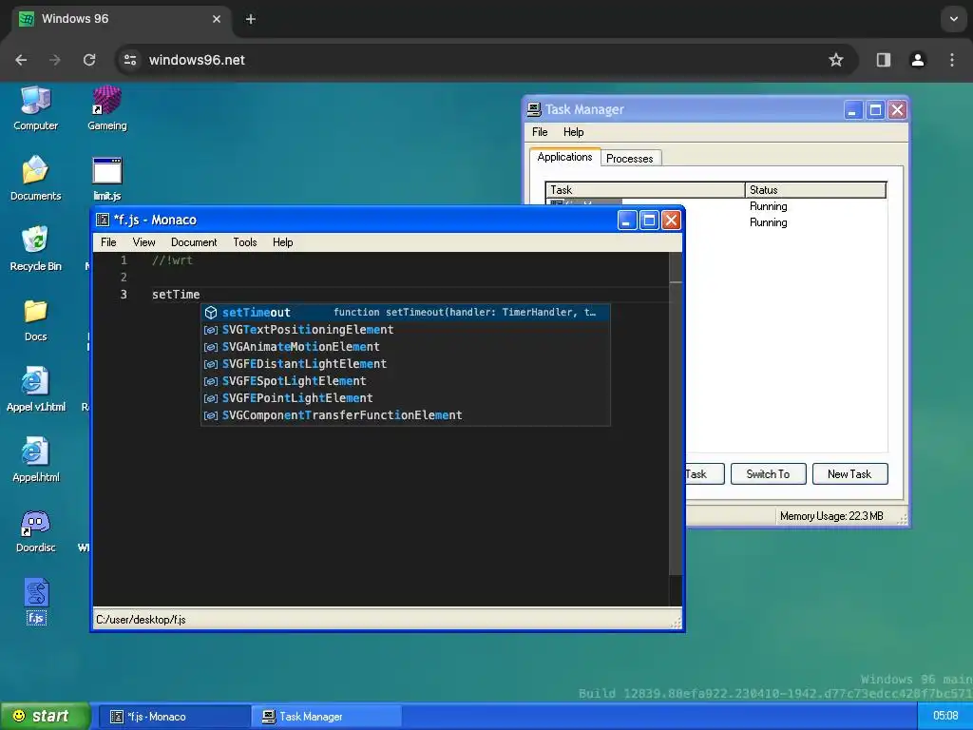Select the Docs folder on the desktop
Viewport: 973px width, 730px height.
(x=35, y=319)
